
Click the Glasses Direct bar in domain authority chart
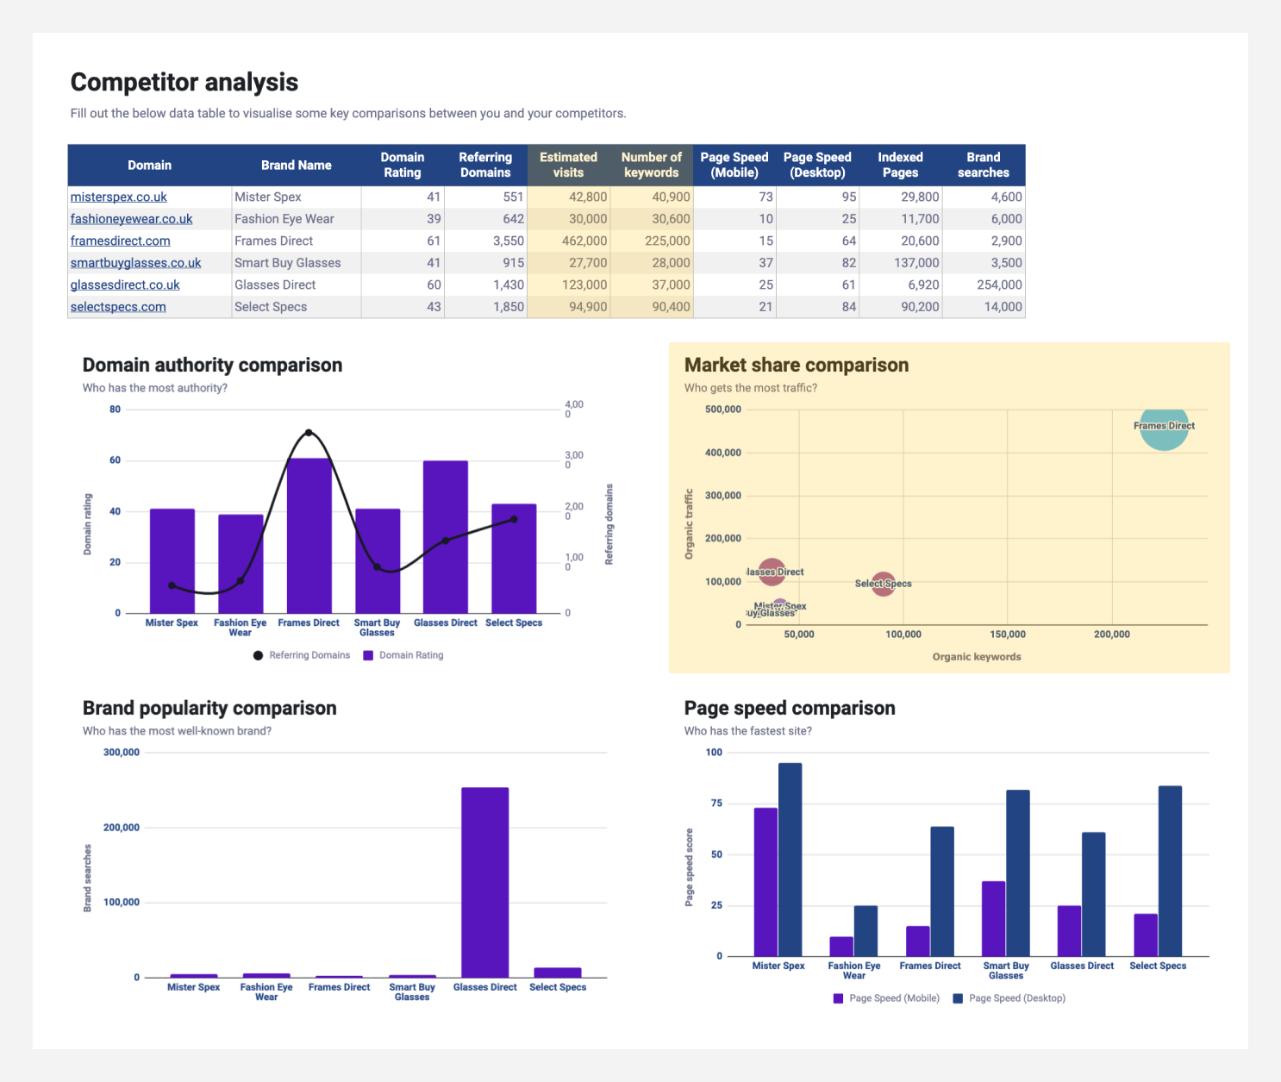[x=446, y=537]
